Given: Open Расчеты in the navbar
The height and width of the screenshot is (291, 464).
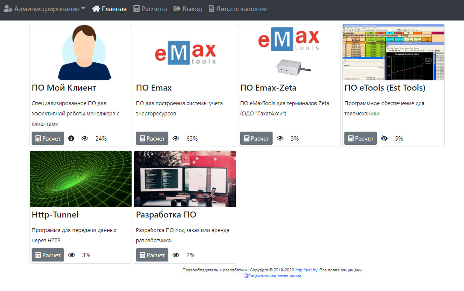Looking at the screenshot, I should click(x=150, y=9).
